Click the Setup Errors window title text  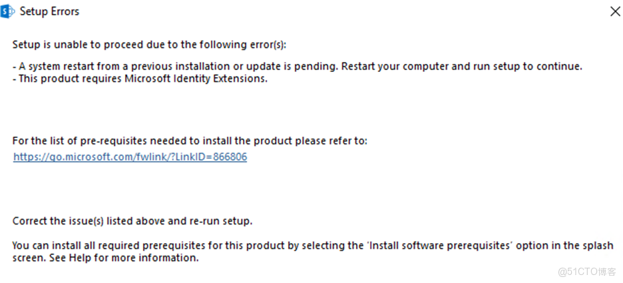(49, 11)
